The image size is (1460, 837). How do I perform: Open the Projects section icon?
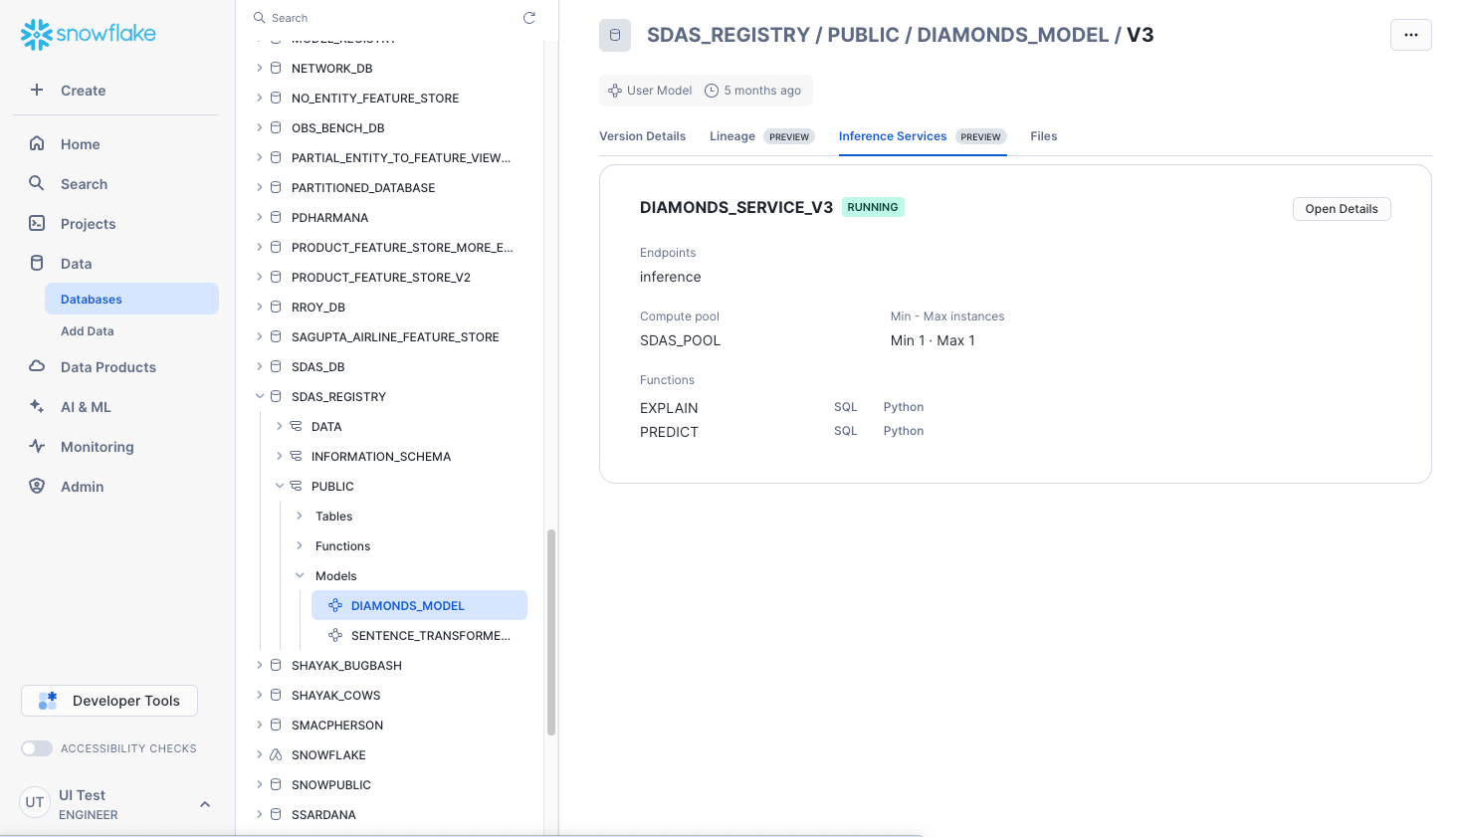[37, 224]
